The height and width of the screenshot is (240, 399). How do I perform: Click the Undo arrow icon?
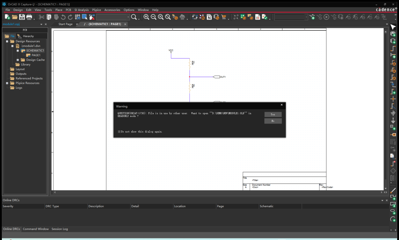[x=63, y=17]
